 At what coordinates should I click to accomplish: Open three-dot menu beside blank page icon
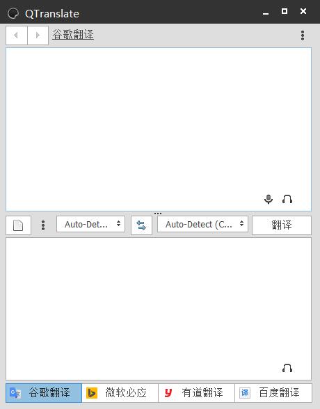pyautogui.click(x=43, y=225)
